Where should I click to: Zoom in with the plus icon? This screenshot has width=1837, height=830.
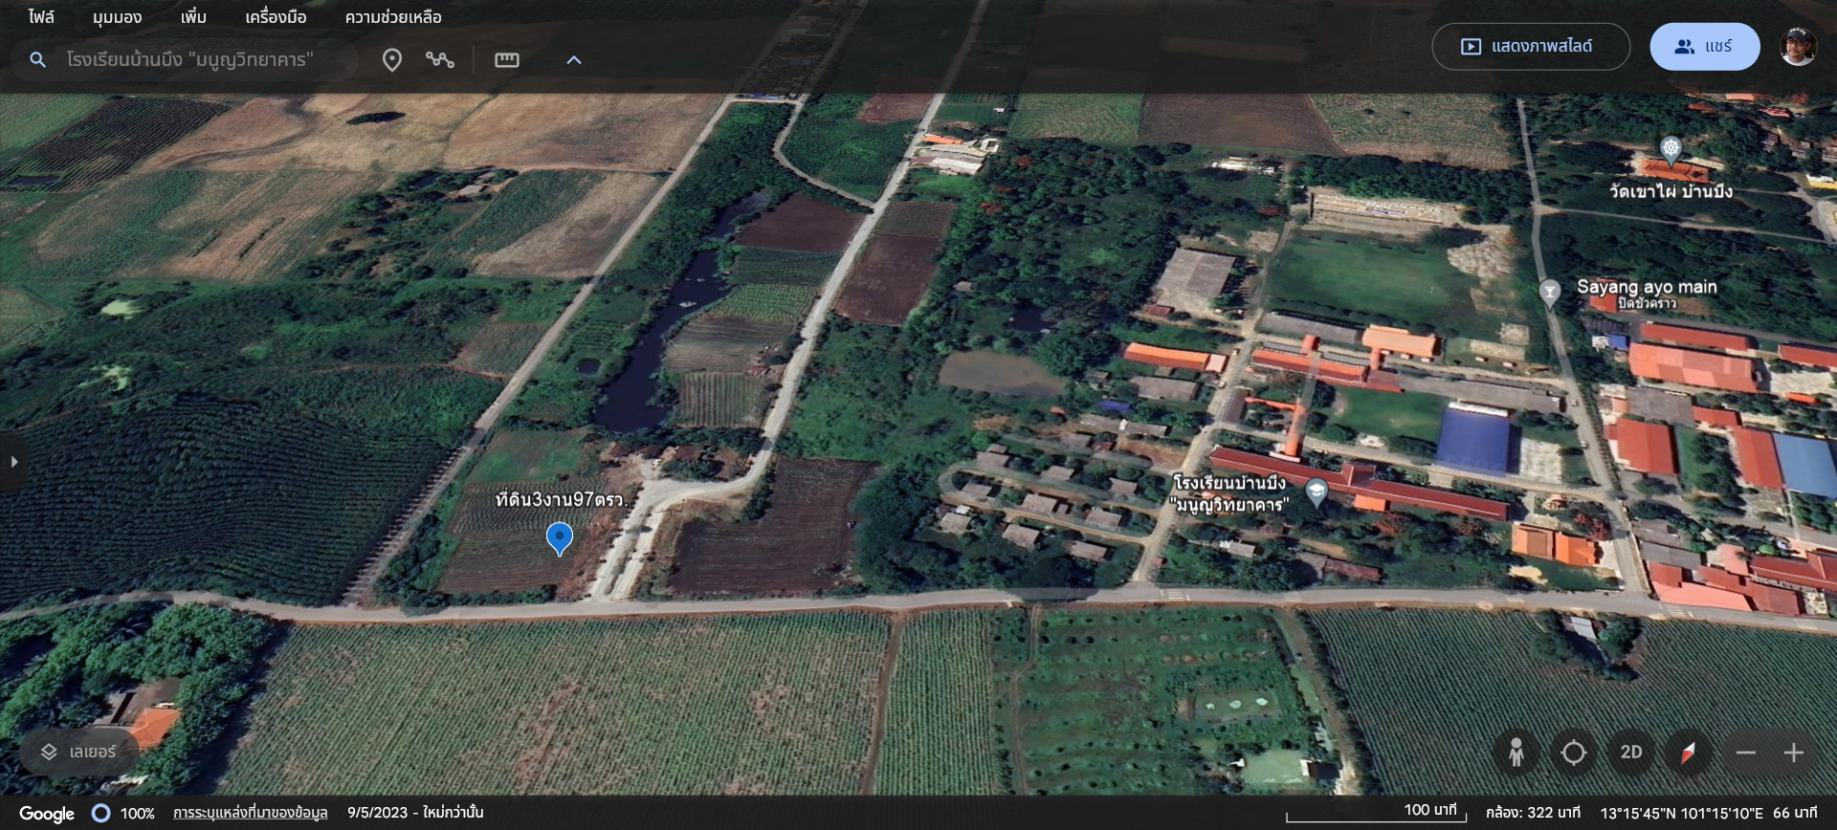[1793, 753]
